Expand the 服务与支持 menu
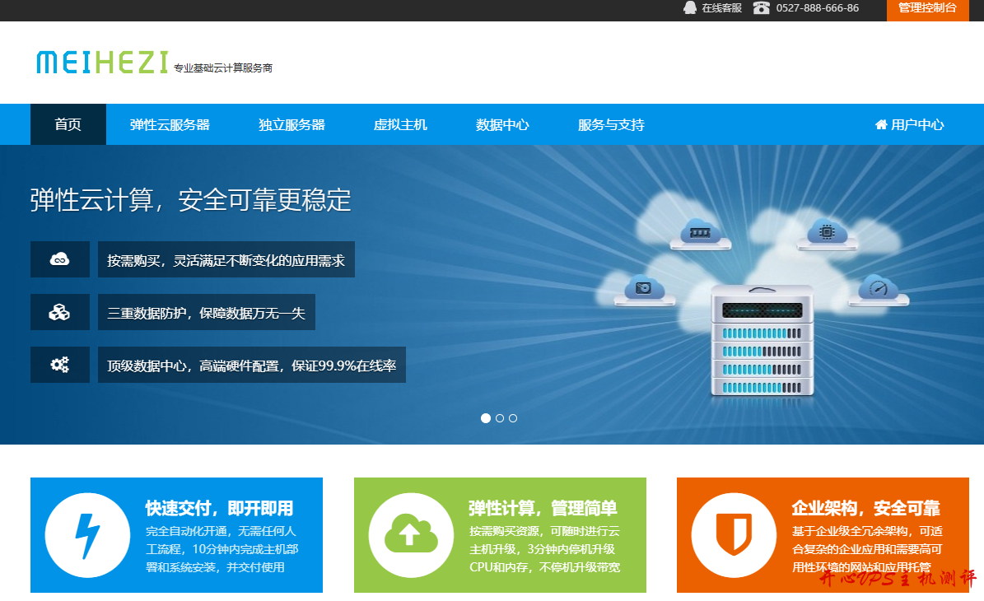Viewport: 984px width, 601px height. (x=611, y=125)
